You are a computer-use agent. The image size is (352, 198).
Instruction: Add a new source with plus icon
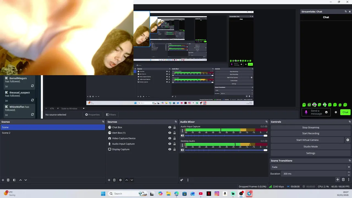(x=109, y=180)
